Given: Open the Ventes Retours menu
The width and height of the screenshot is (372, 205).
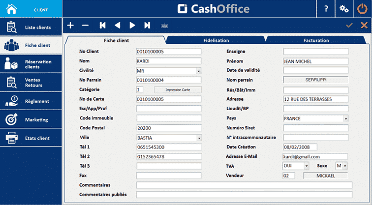Looking at the screenshot, I should tap(31, 82).
